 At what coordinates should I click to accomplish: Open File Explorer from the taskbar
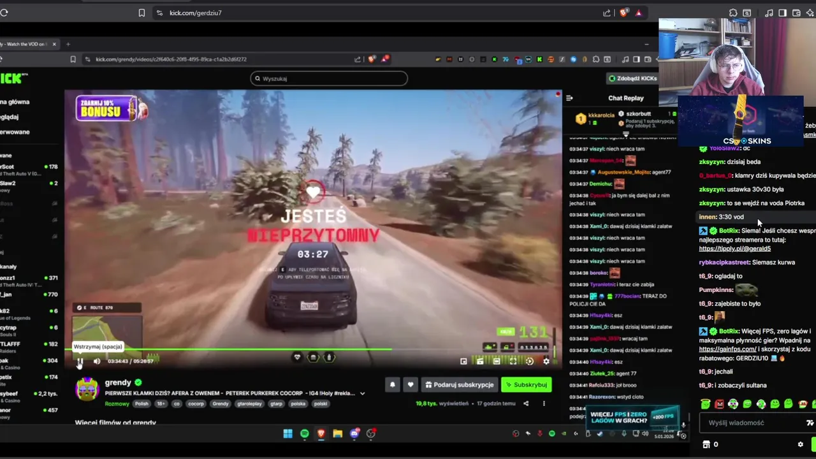tap(337, 433)
